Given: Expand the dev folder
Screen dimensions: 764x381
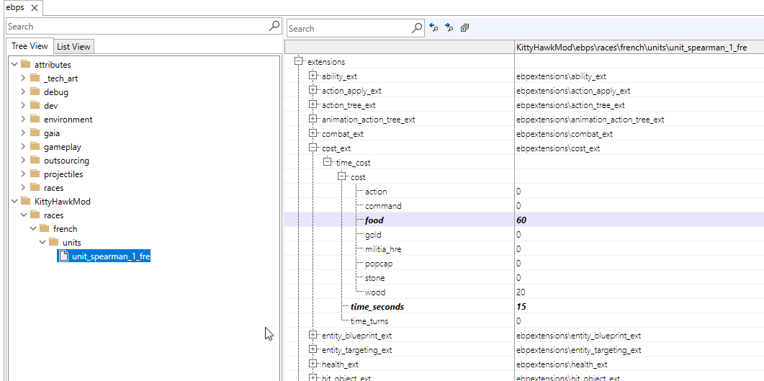Looking at the screenshot, I should (x=23, y=105).
